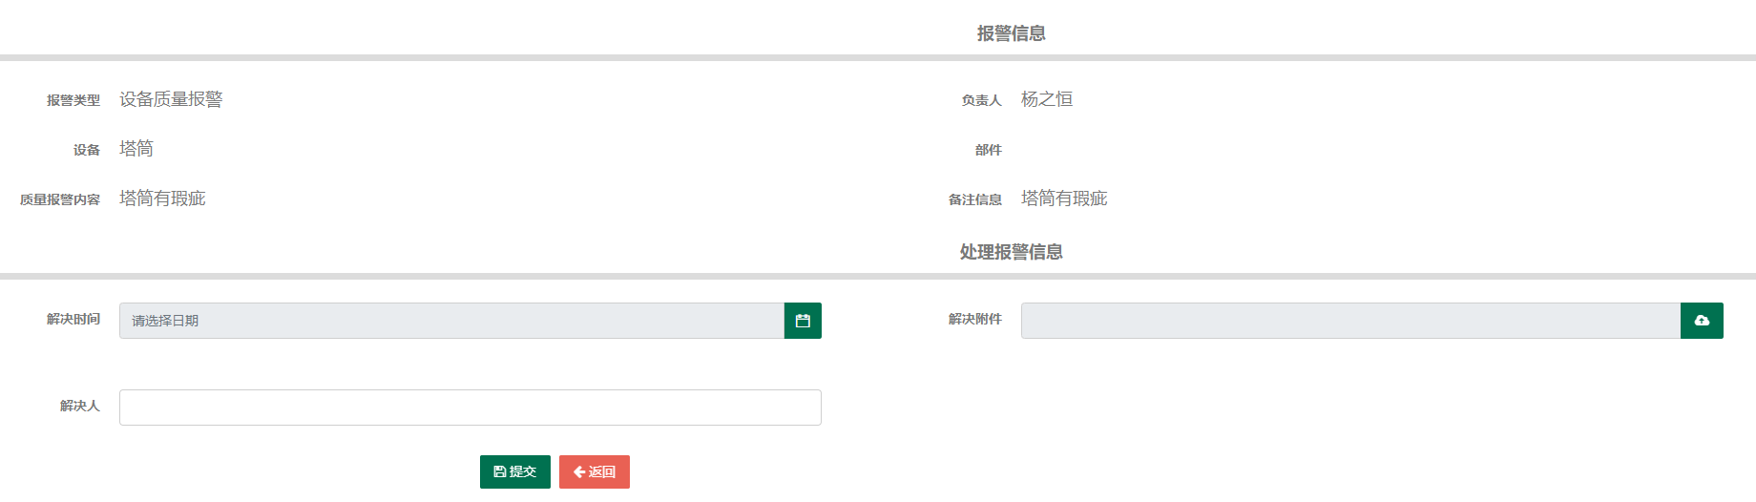Click the 解决附件 label
The height and width of the screenshot is (502, 1756).
click(x=975, y=319)
